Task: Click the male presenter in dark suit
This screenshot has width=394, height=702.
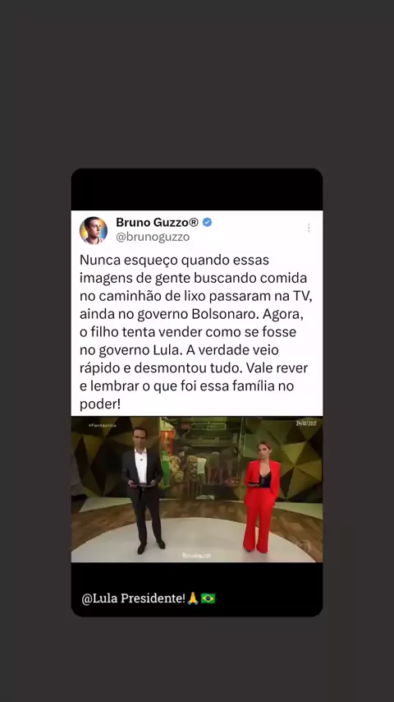Action: click(x=143, y=490)
